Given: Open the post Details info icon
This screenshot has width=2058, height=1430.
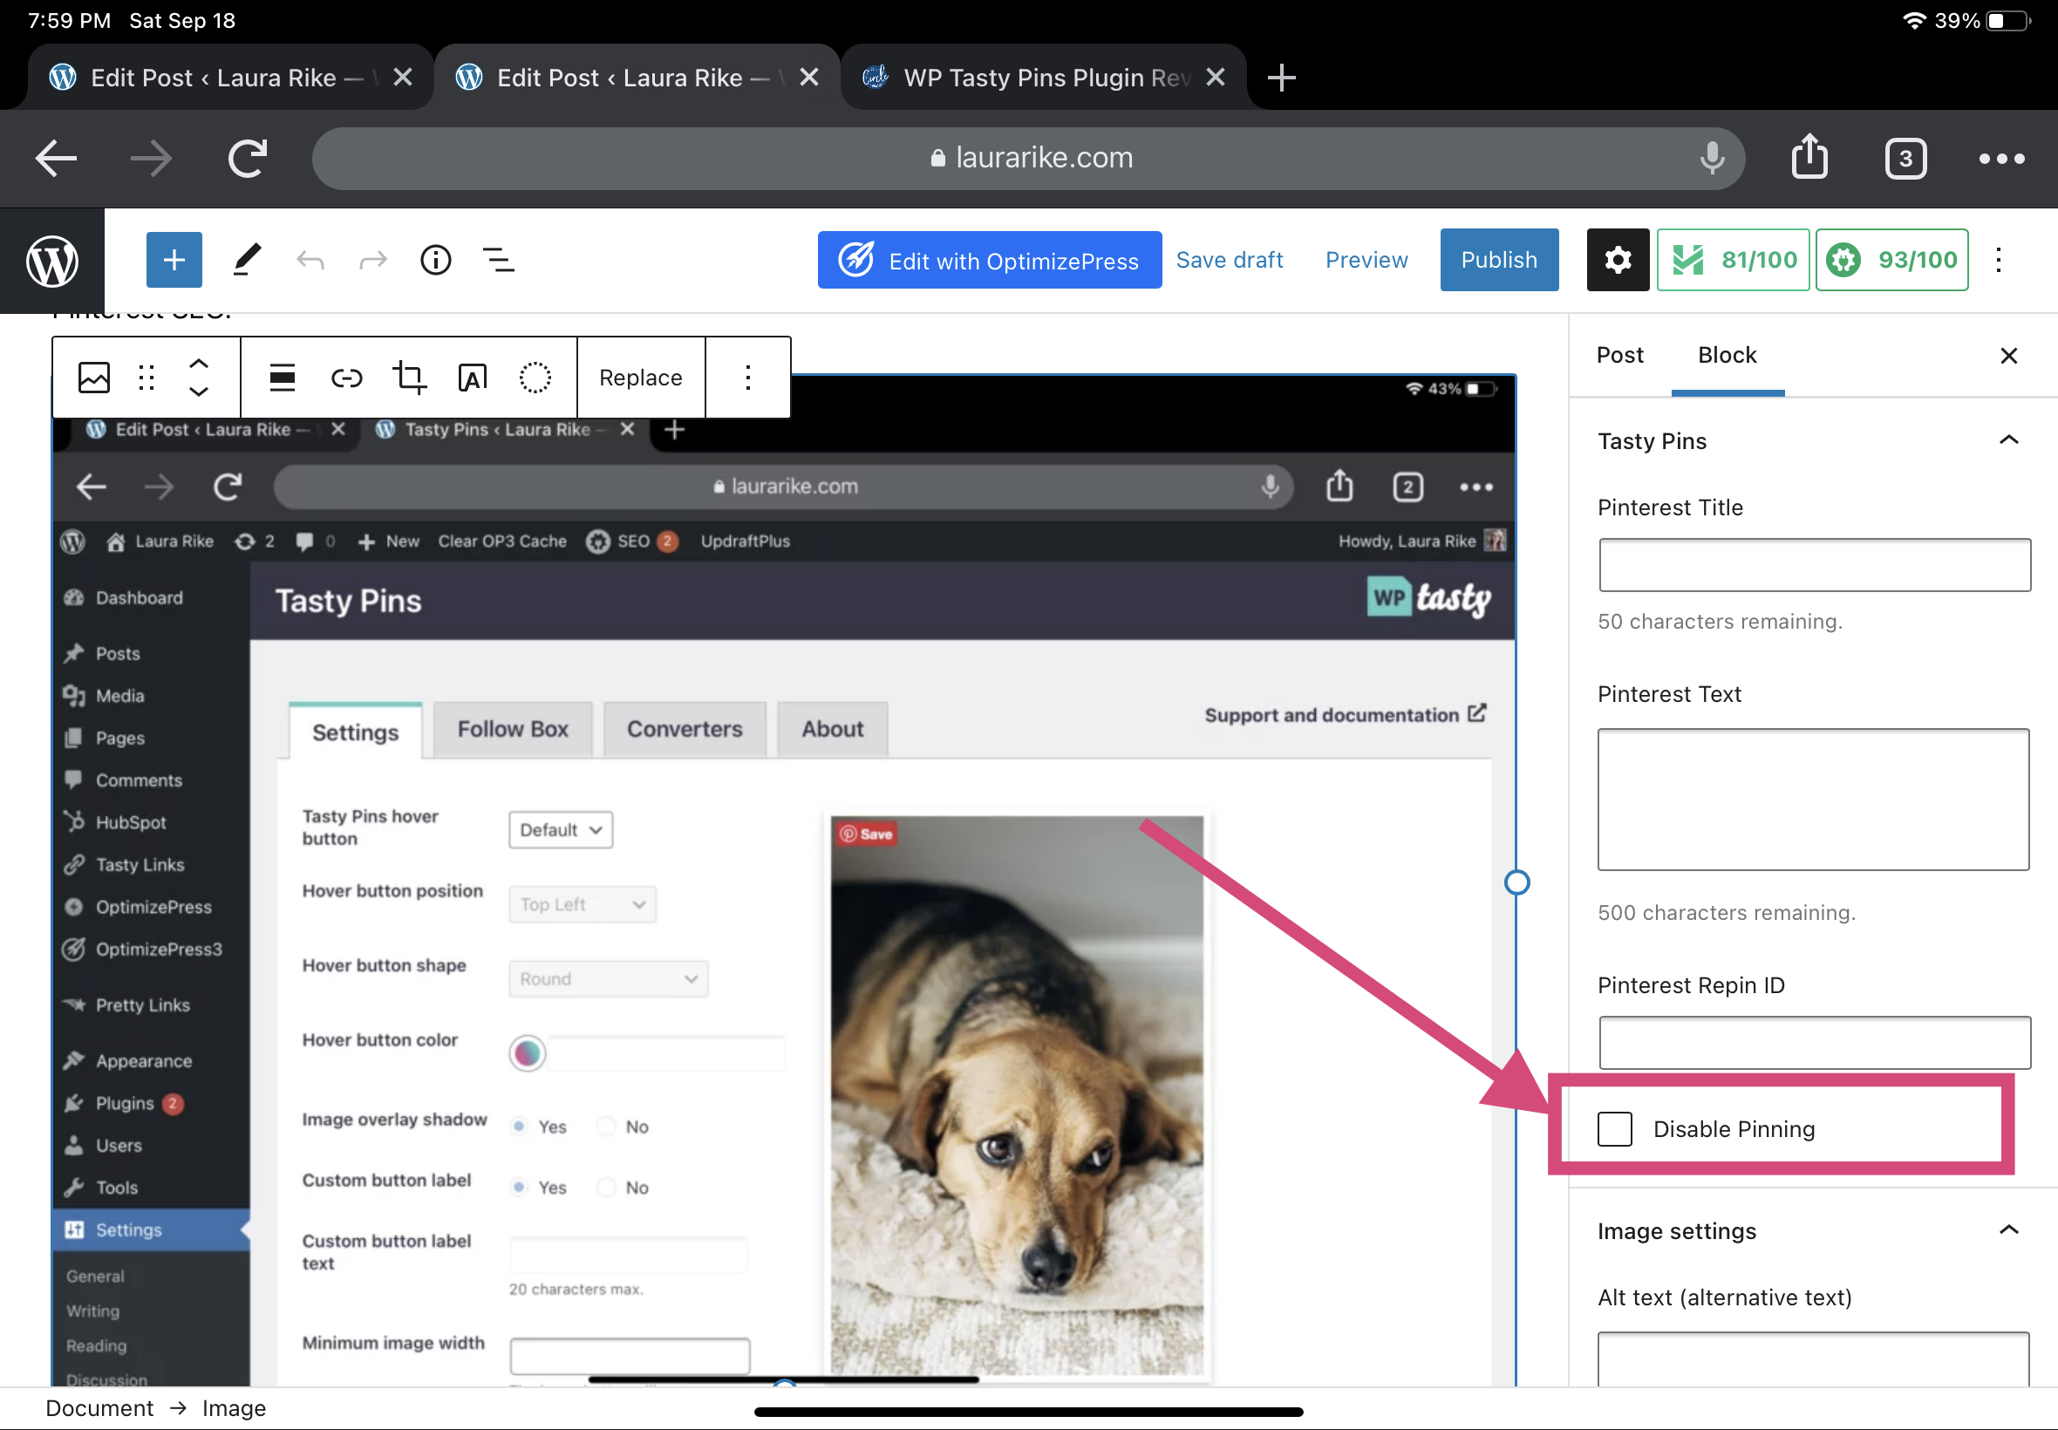Looking at the screenshot, I should pos(435,261).
